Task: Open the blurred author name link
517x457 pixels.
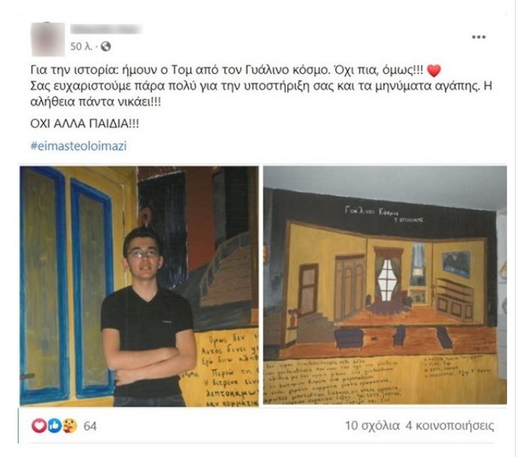Action: [x=106, y=29]
